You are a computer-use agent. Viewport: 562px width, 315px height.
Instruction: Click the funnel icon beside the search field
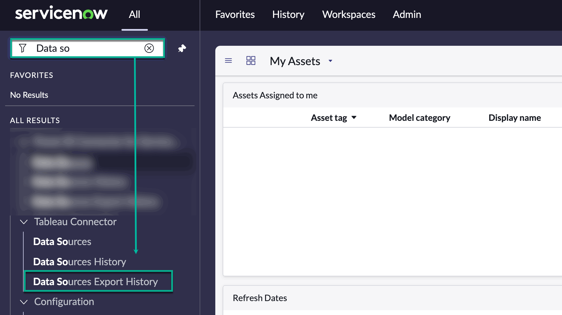pyautogui.click(x=23, y=48)
